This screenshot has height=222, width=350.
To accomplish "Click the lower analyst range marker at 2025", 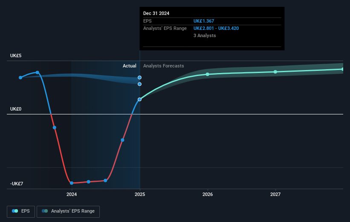I will pos(139,84).
